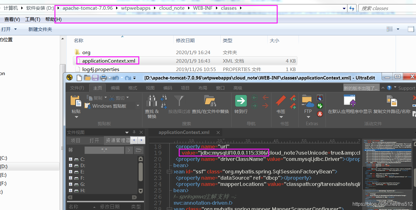The image size is (416, 210).
Task: Select the 资源管理器 tab in file view
Action: tap(118, 141)
